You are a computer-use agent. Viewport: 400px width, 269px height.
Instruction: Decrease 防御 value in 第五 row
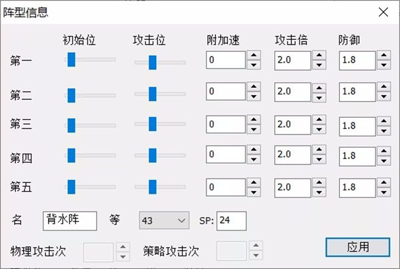click(x=384, y=192)
